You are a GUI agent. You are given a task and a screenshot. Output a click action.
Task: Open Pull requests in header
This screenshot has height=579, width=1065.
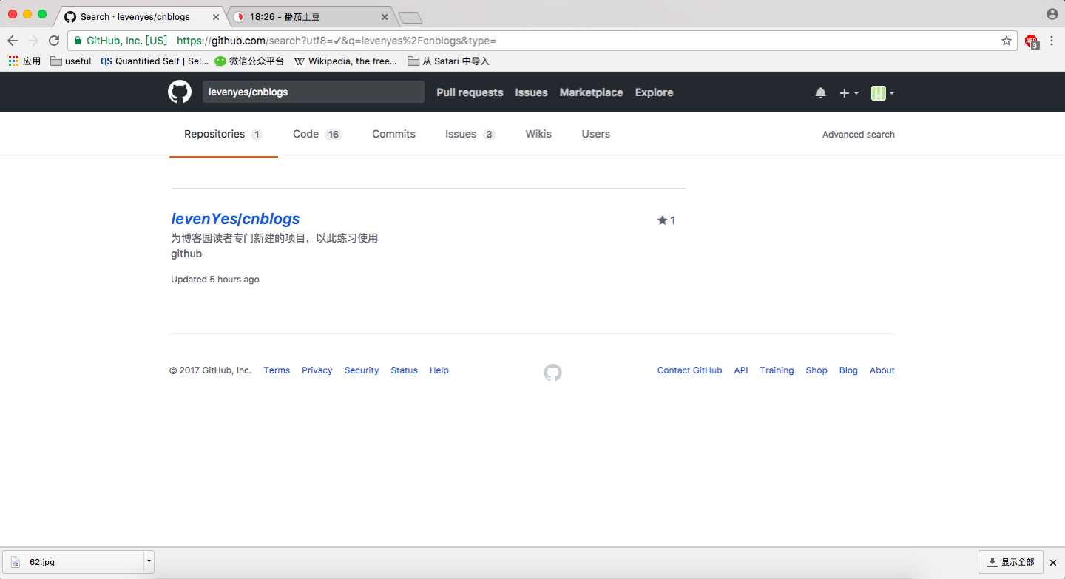[470, 92]
